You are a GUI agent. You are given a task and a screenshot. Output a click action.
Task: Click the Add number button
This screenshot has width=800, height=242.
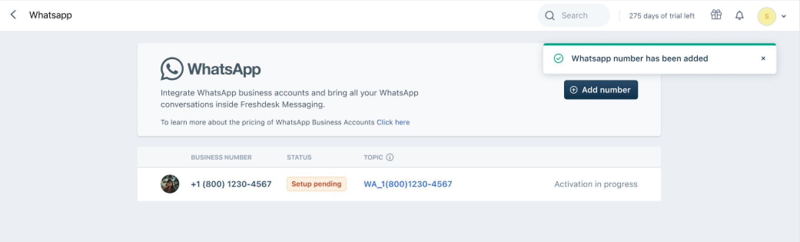[x=601, y=90]
